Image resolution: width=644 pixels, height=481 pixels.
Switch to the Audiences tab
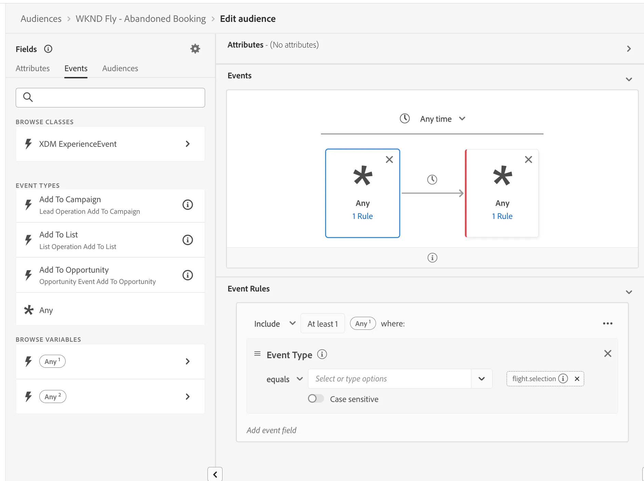pyautogui.click(x=120, y=68)
